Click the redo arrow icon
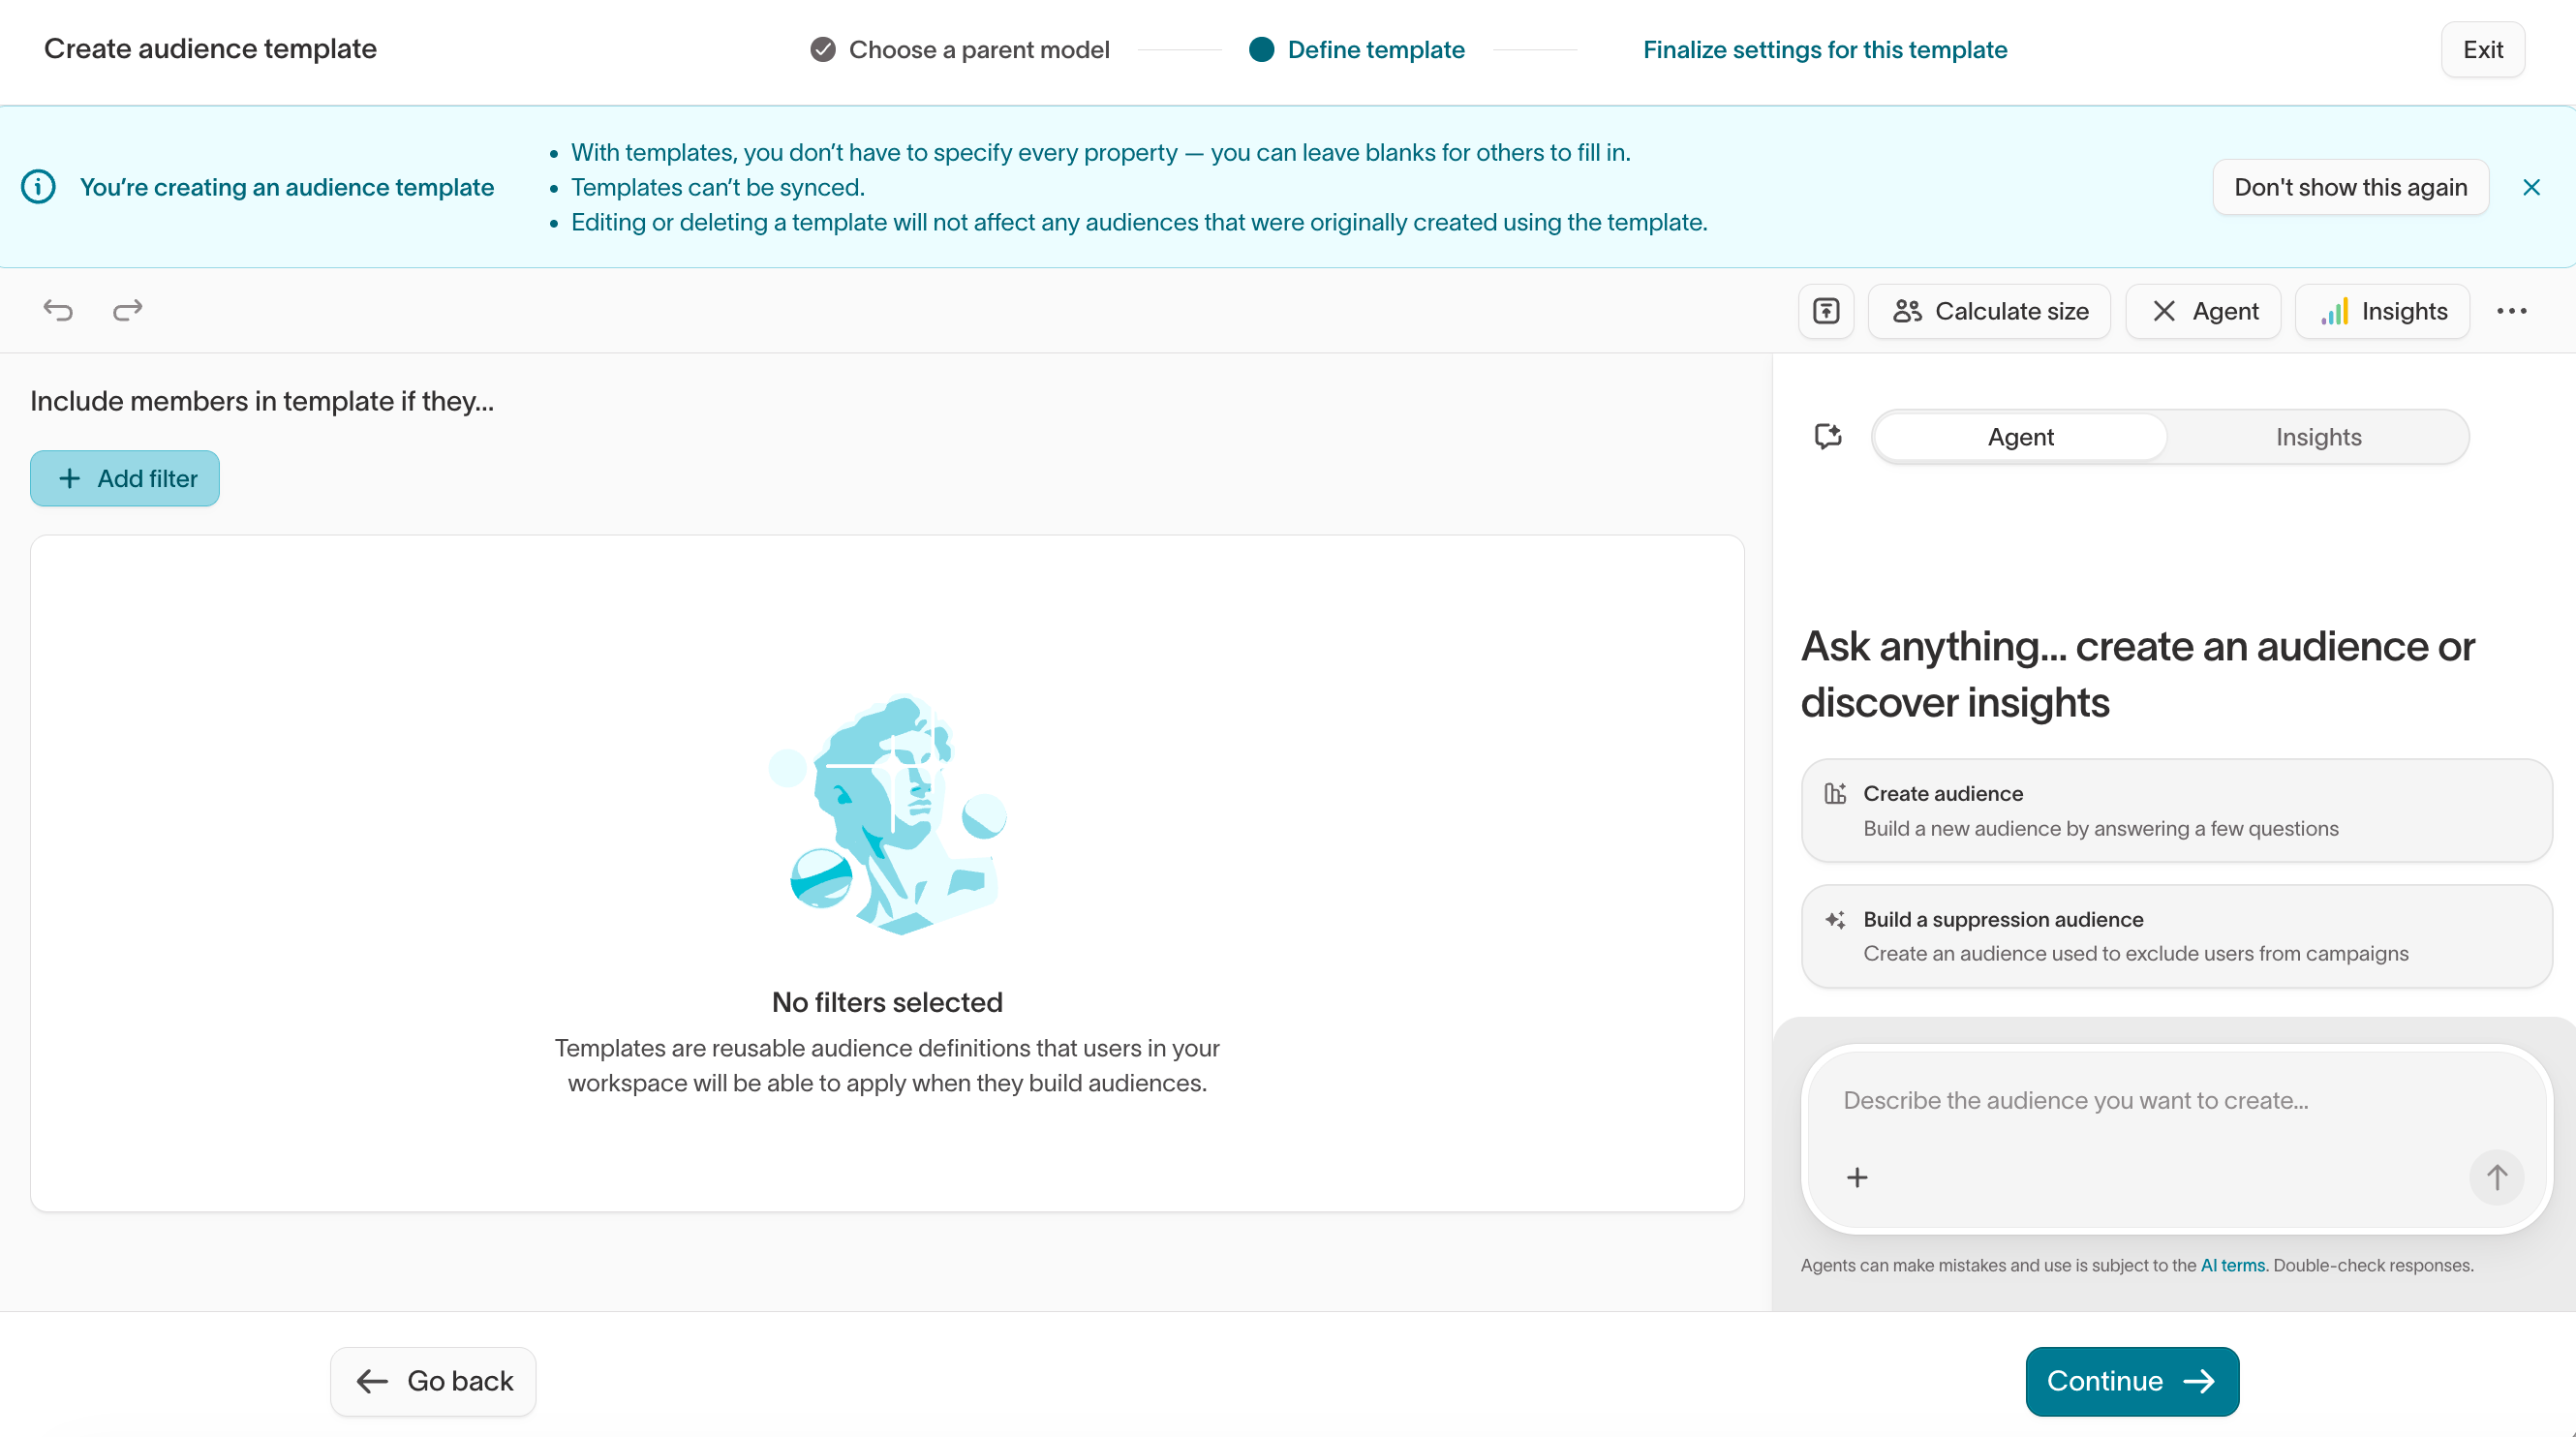 click(128, 311)
